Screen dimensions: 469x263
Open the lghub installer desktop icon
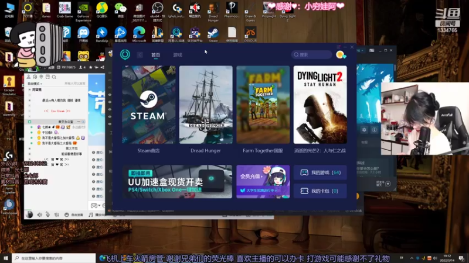176,10
